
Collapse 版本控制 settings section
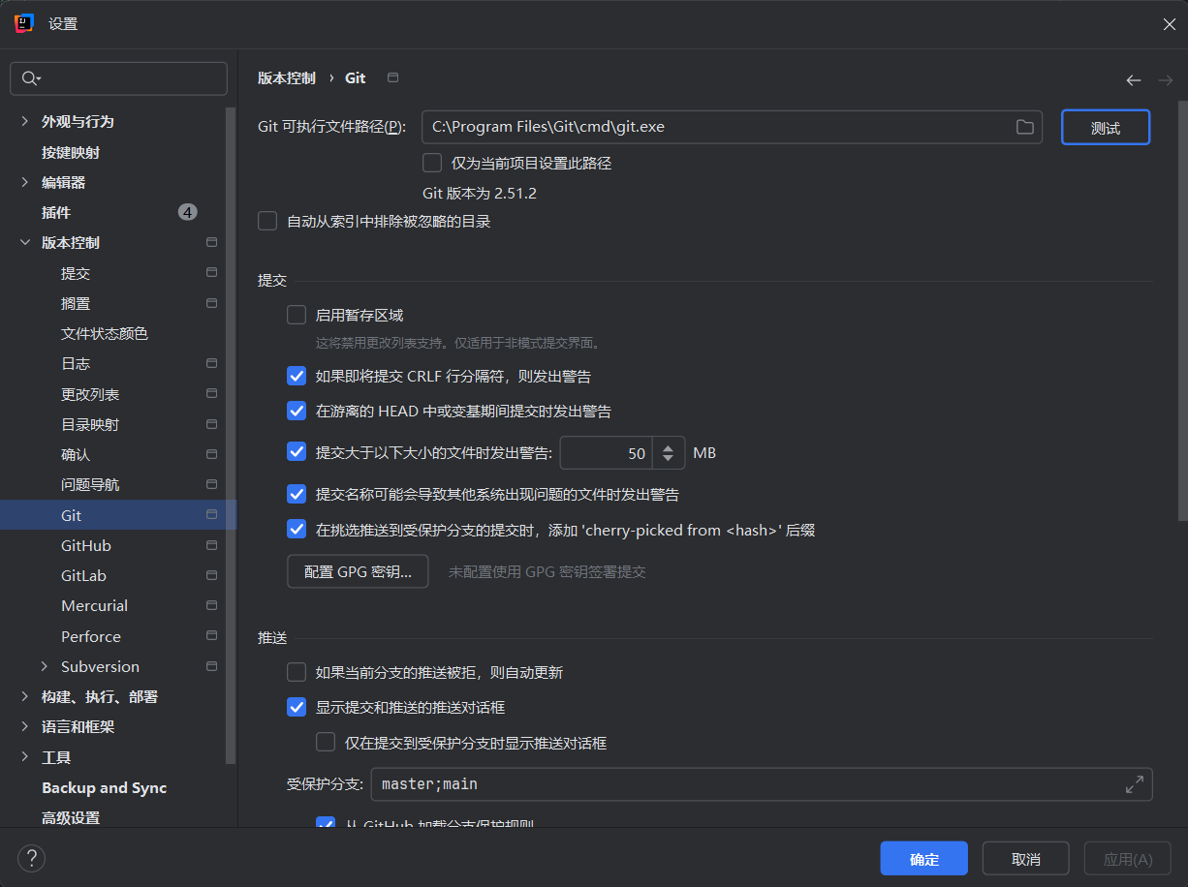pyautogui.click(x=25, y=242)
